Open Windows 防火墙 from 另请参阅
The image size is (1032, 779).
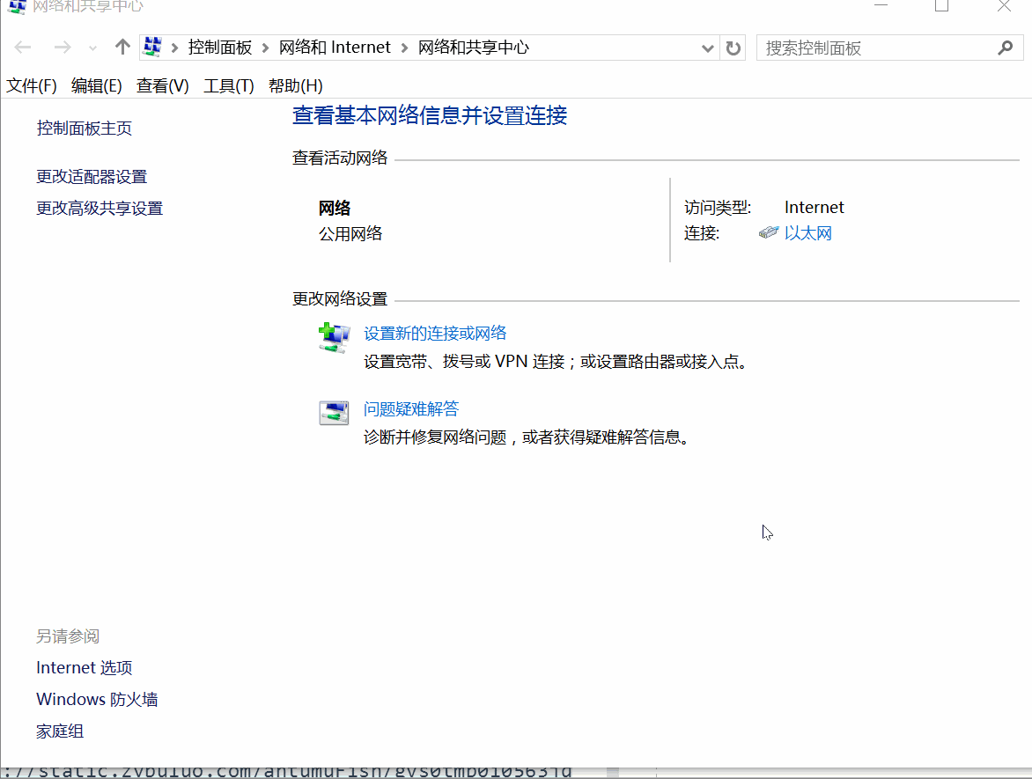[x=96, y=698]
